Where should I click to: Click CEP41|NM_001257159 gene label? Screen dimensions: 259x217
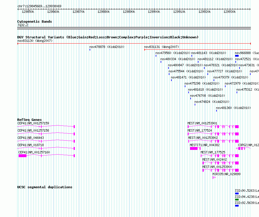tap(33, 123)
